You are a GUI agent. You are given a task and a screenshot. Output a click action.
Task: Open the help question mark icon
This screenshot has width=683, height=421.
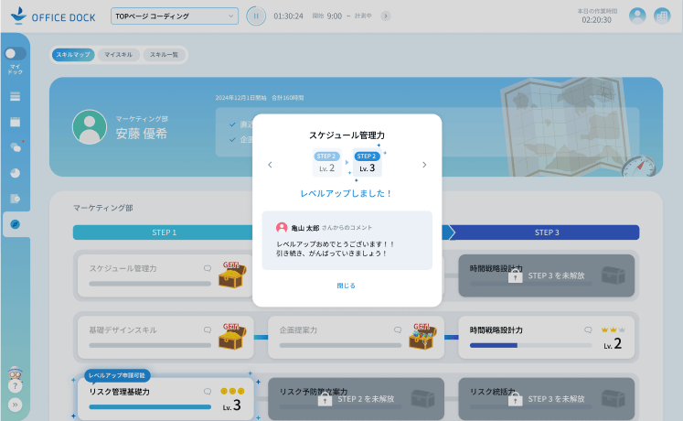(x=16, y=386)
